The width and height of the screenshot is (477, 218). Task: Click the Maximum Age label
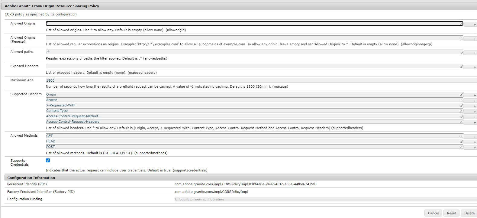22,80
